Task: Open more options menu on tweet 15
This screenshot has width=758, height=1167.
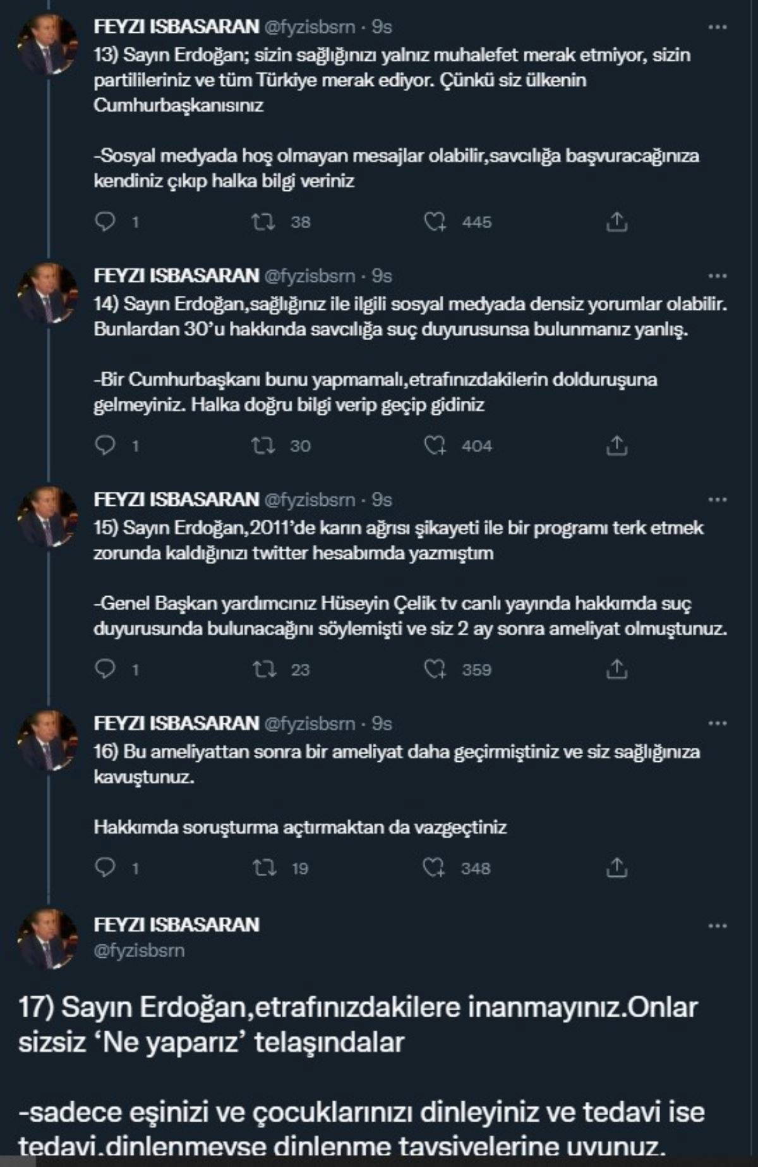Action: click(718, 500)
